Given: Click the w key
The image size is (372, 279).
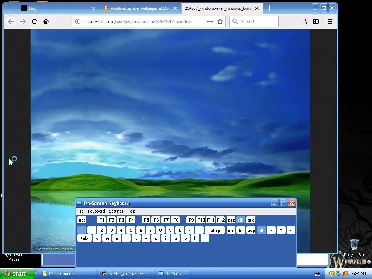Looking at the screenshot, I should point(107,238).
